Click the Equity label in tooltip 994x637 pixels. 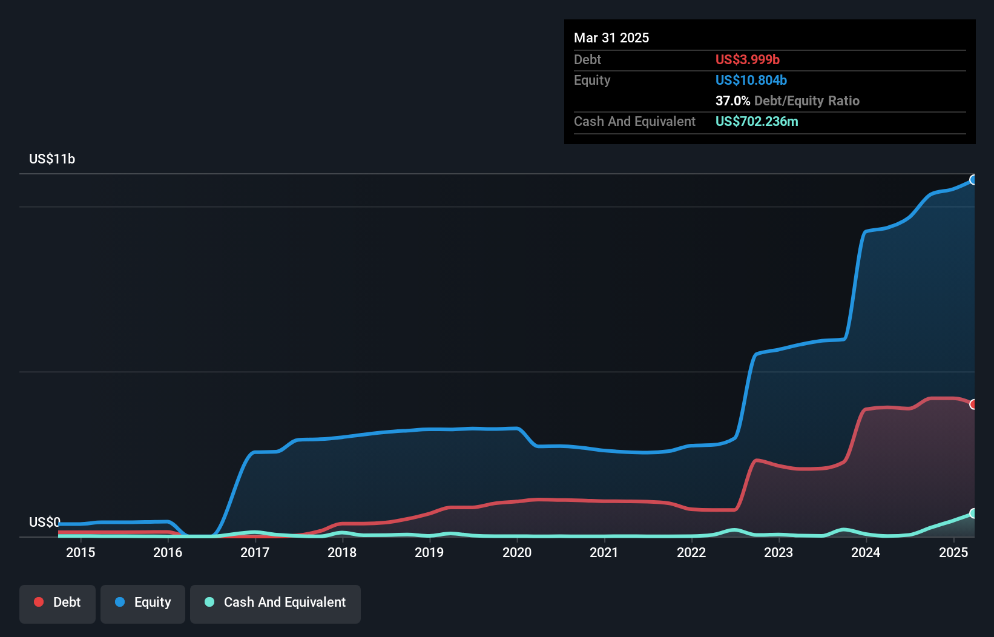592,80
